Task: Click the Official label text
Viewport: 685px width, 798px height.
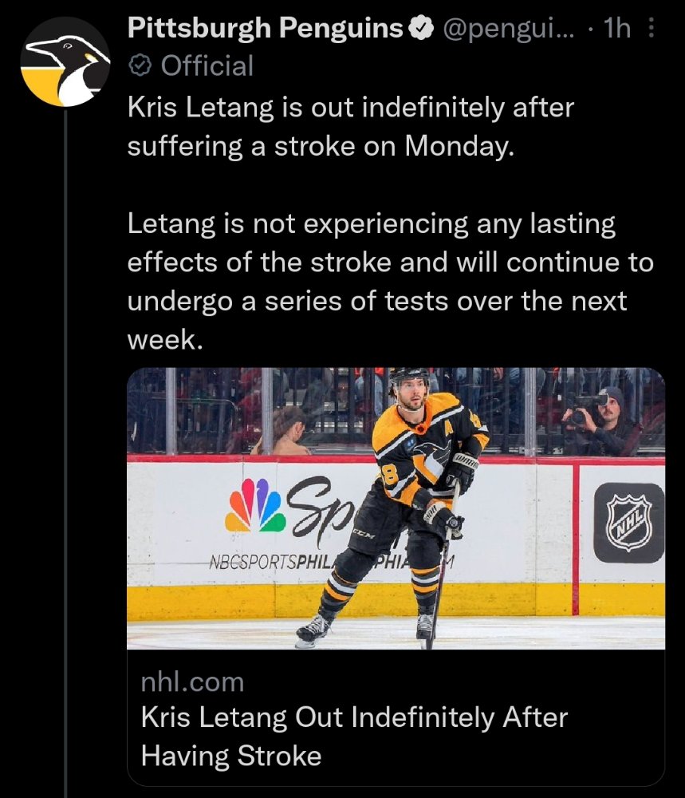Action: 207,66
